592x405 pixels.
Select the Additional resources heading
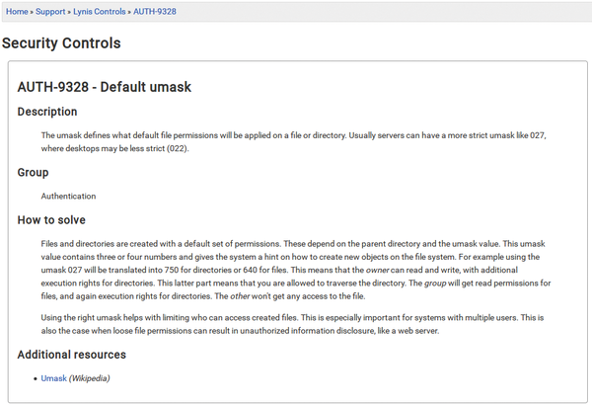72,355
